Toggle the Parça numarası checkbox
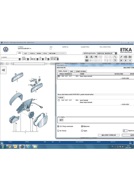The width and height of the screenshot is (134, 190). point(58,126)
